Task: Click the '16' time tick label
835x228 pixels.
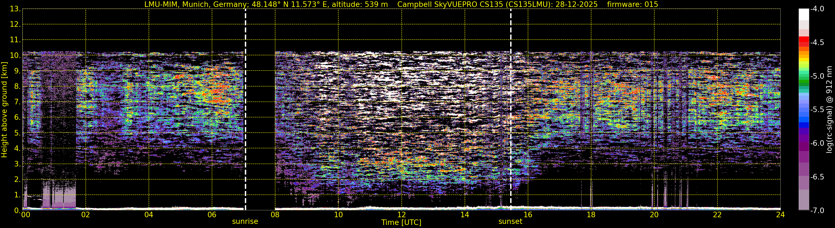Action: pos(528,215)
